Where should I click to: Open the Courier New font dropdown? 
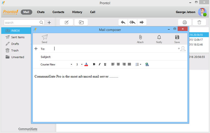click(x=71, y=64)
